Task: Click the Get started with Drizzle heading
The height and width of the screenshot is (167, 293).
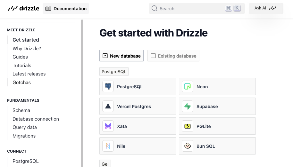Action: click(154, 33)
